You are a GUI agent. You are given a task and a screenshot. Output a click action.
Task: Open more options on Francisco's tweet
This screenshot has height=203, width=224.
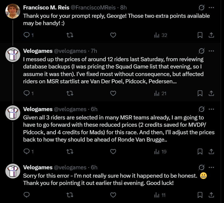point(211,7)
